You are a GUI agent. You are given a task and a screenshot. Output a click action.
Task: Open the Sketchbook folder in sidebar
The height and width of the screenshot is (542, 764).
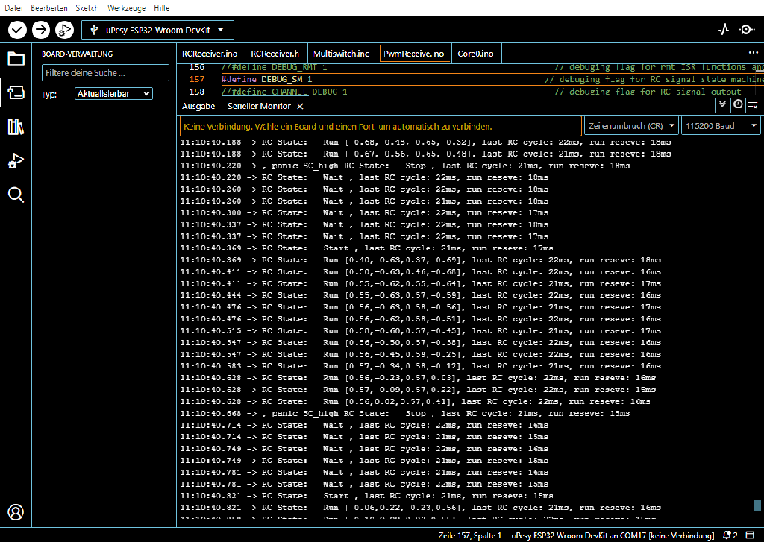tap(16, 59)
